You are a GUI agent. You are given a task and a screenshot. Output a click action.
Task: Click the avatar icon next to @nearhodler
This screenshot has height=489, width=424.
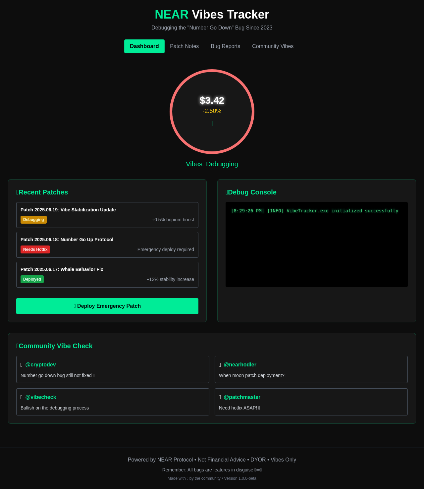tap(220, 364)
